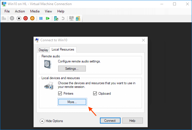Viewport: 192px width, 130px height.
Task: Open the View menu
Action: click(x=48, y=11)
